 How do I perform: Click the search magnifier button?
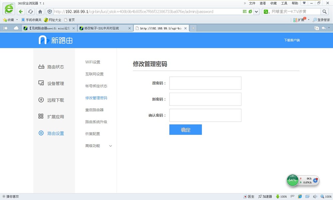click(x=324, y=11)
